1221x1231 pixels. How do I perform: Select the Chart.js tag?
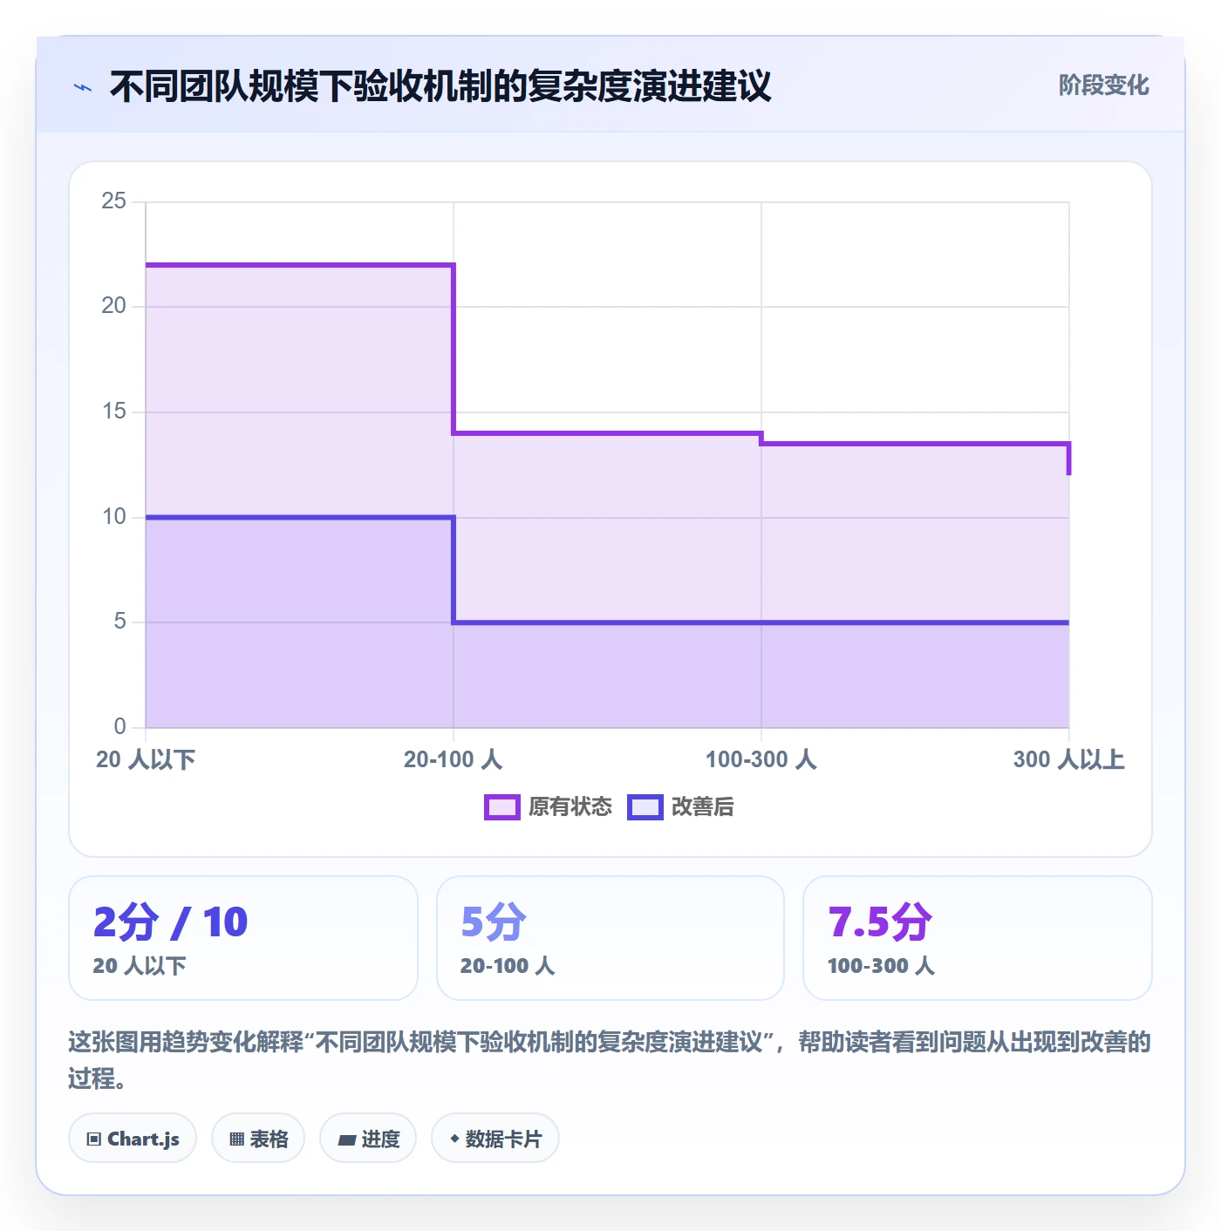[x=133, y=1139]
